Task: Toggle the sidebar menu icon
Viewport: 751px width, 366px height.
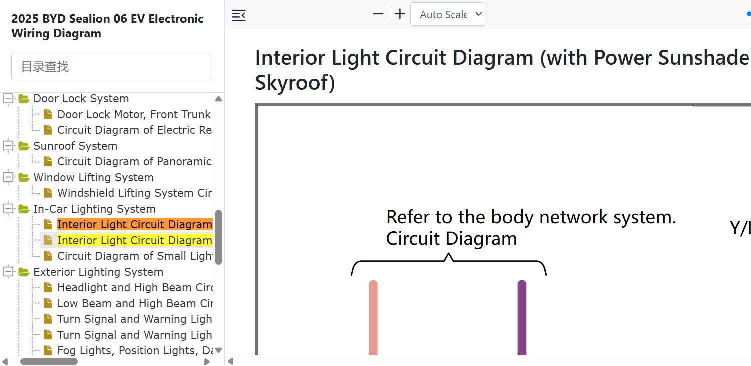Action: pyautogui.click(x=239, y=15)
